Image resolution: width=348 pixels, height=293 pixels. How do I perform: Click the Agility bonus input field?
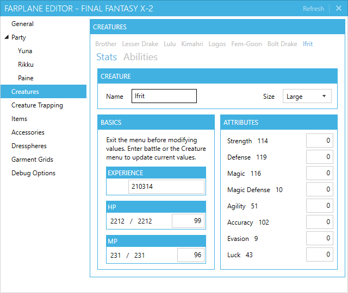pyautogui.click(x=320, y=206)
